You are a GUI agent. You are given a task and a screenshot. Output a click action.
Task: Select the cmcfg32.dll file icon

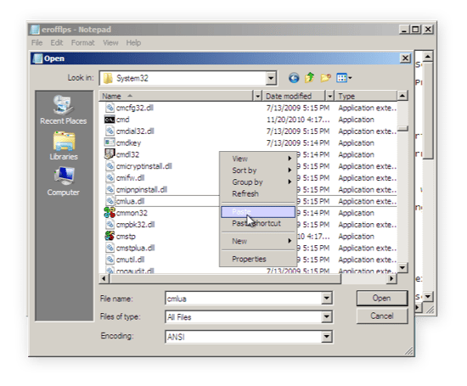pyautogui.click(x=110, y=108)
